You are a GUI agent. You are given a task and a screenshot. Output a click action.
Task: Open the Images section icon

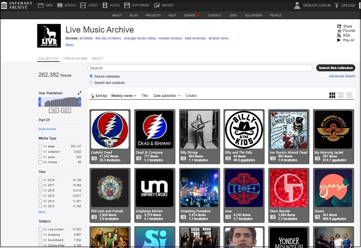pyautogui.click(x=157, y=5)
